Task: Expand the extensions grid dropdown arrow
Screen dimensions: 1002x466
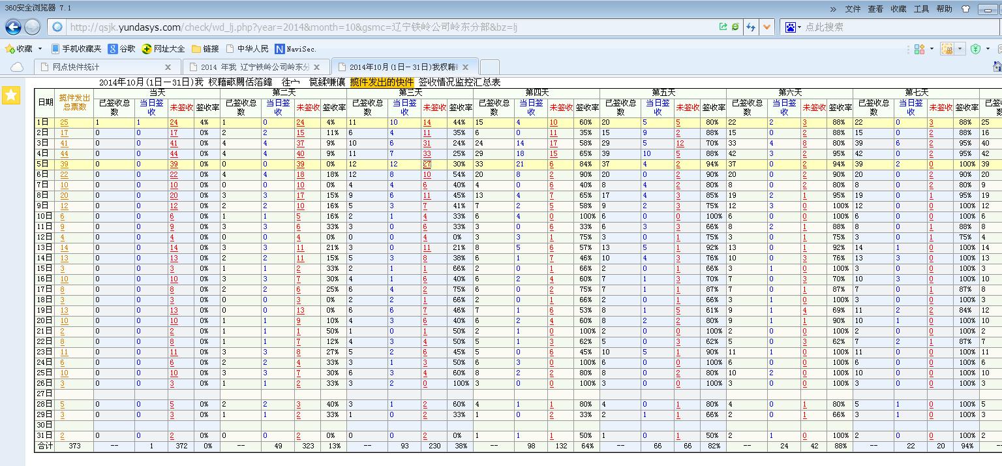Action: (x=931, y=49)
